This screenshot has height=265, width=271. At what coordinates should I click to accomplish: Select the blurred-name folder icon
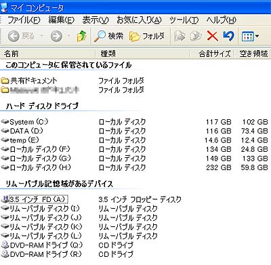(x=5, y=89)
